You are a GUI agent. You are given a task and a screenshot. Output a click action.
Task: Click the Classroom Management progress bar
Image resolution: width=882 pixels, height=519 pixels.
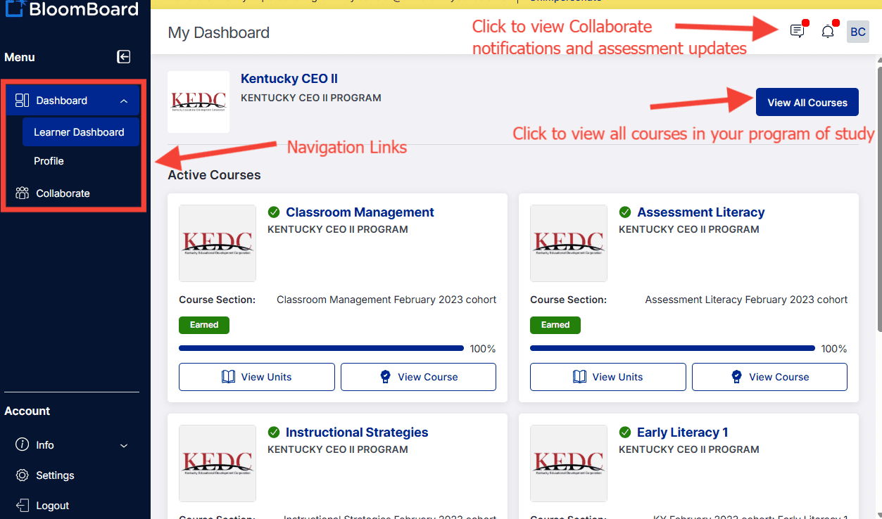tap(321, 348)
